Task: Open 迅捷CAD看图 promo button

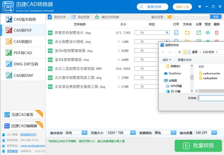Action: 22,115
